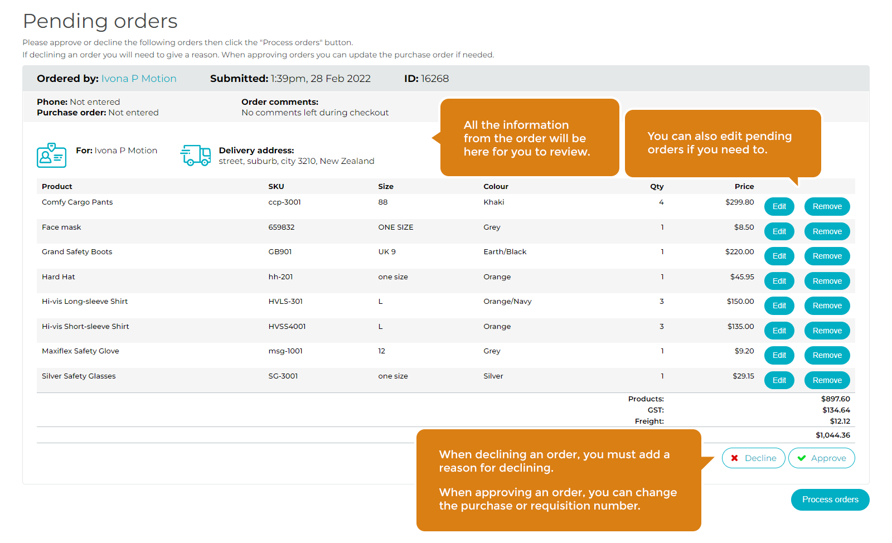Click the ID card icon beside 'For'
This screenshot has height=543, width=892.
coord(51,156)
